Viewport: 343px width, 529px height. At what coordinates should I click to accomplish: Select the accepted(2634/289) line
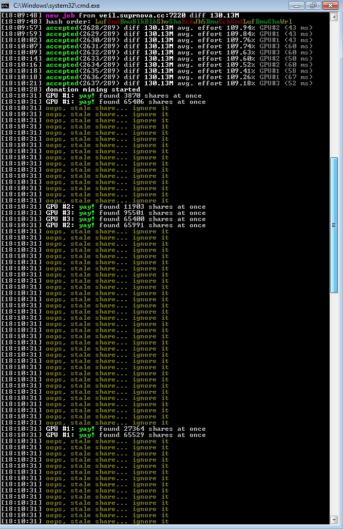(x=157, y=65)
